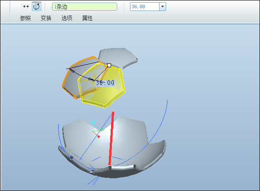The width and height of the screenshot is (260, 191).
Task: Open the 参照 panel tab
Action: point(26,18)
